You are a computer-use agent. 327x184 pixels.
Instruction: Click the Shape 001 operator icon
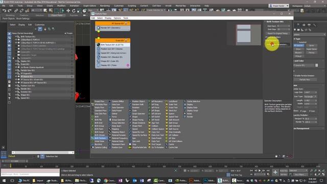click(x=99, y=61)
